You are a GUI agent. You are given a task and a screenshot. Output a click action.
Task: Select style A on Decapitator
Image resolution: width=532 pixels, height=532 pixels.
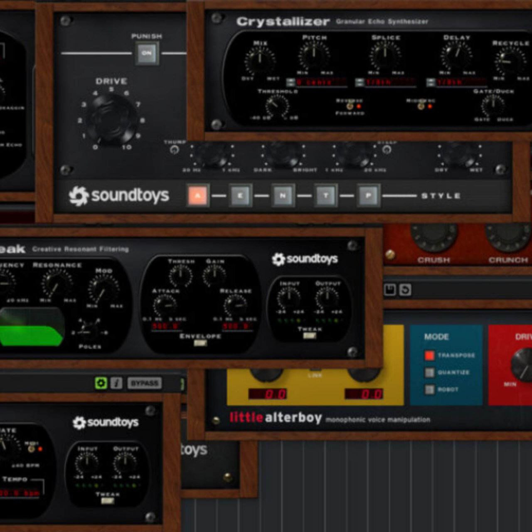click(x=198, y=195)
